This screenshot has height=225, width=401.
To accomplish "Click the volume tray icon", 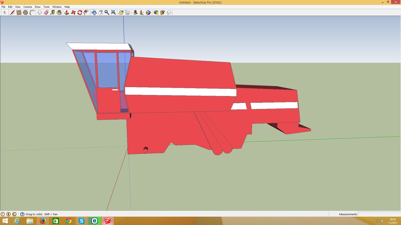I will coord(383,221).
